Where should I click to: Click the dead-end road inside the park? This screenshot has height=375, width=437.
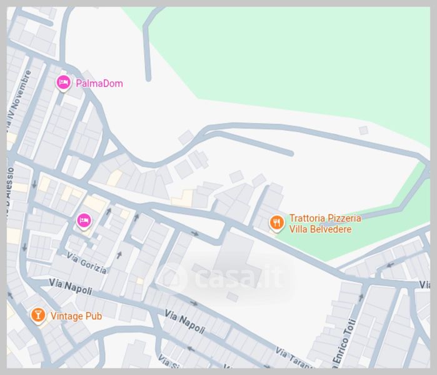147,43
